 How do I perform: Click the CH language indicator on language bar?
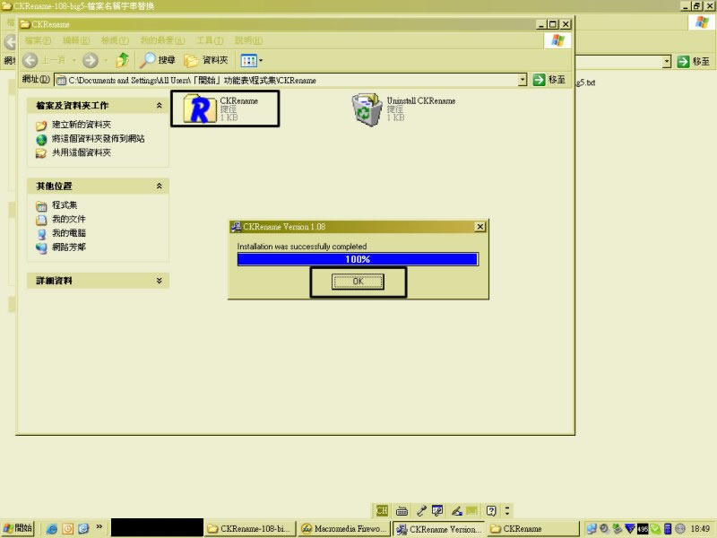(382, 510)
